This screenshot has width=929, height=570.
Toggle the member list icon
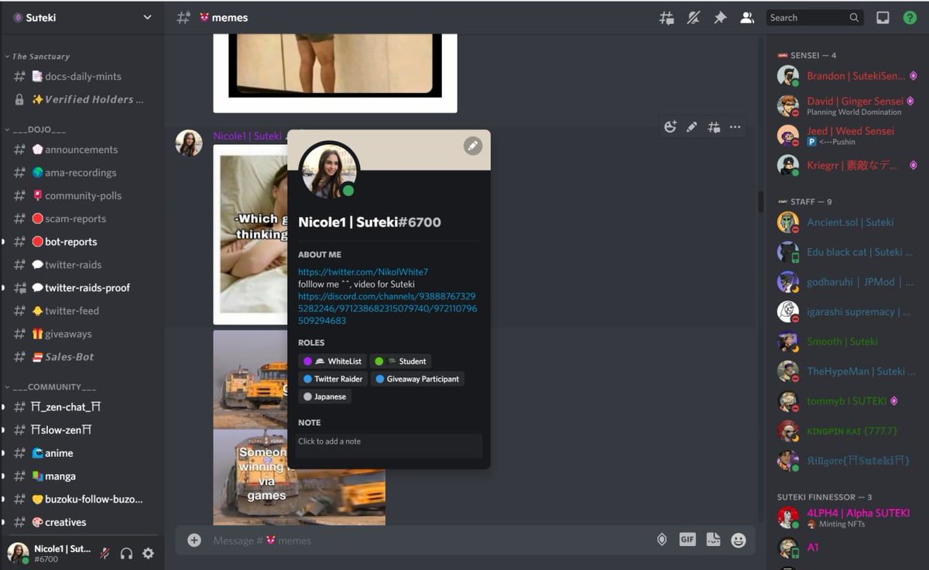pos(747,18)
